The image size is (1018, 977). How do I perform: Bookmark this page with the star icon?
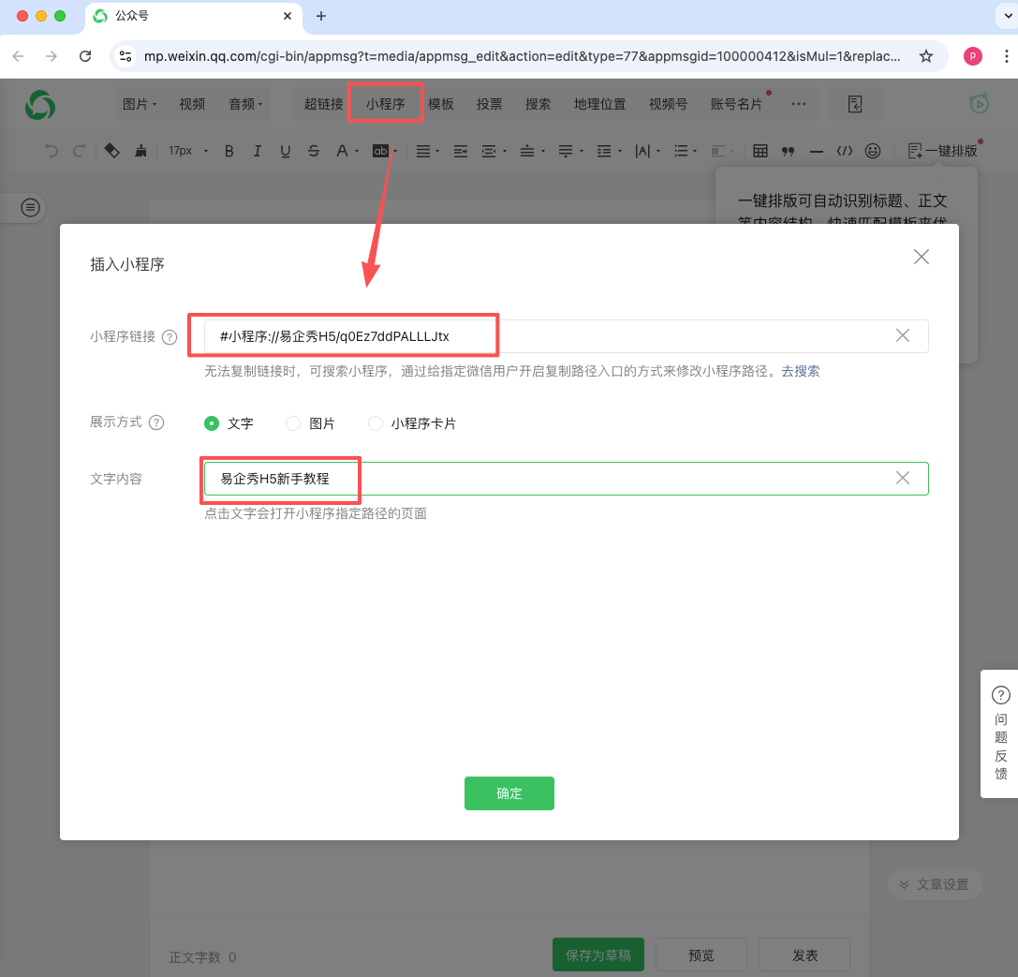click(925, 56)
